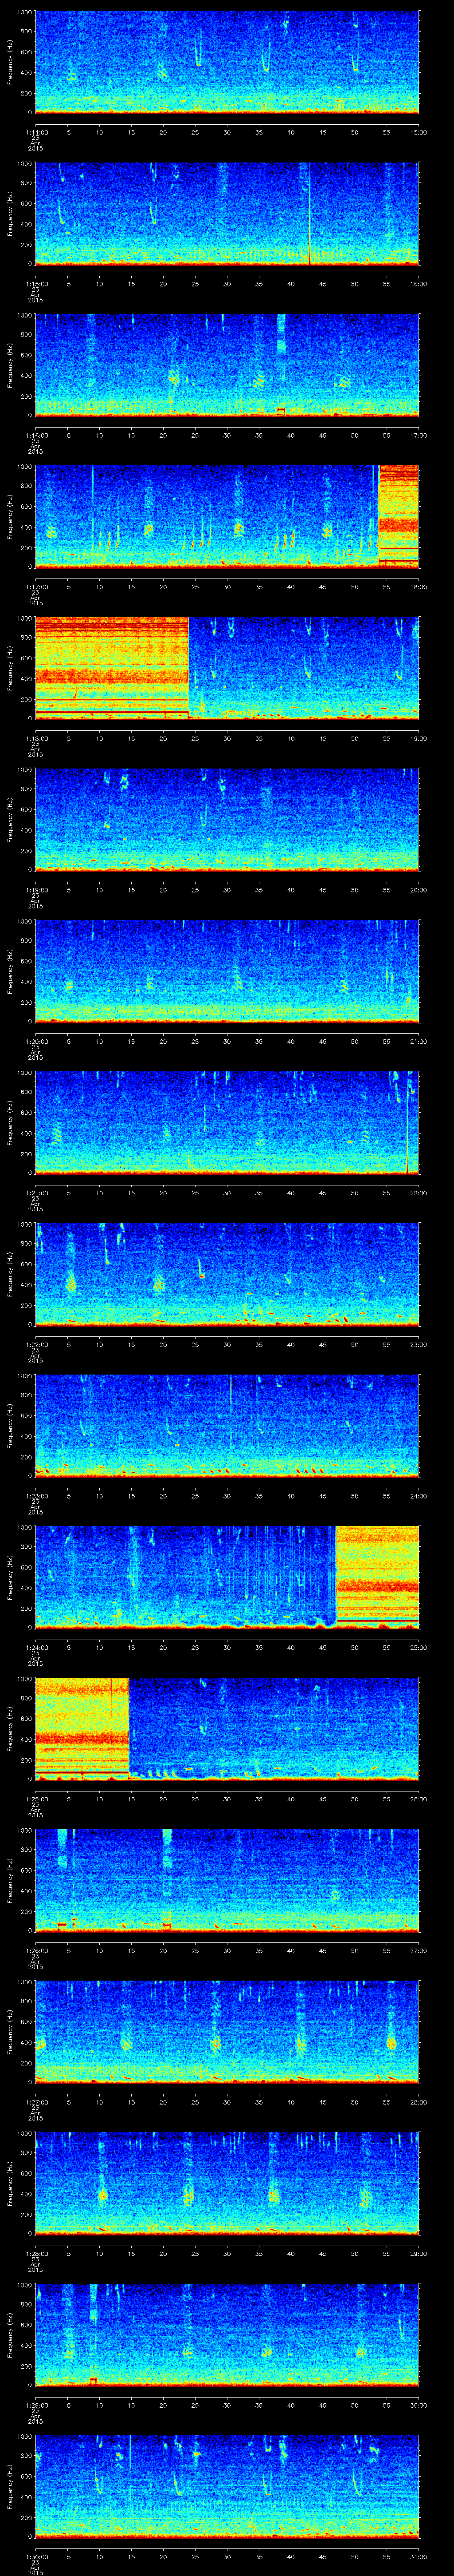Click the '29:00' end time label
Image resolution: width=454 pixels, height=2576 pixels.
419,2254
